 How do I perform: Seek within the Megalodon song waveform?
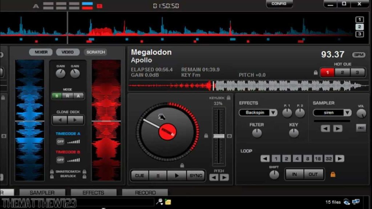(x=248, y=86)
